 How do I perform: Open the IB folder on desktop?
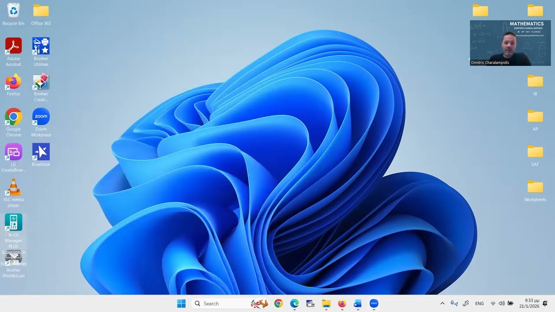[x=535, y=85]
